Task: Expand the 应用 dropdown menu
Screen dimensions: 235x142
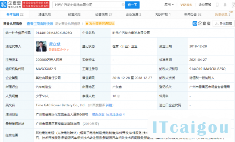Action: point(169,4)
